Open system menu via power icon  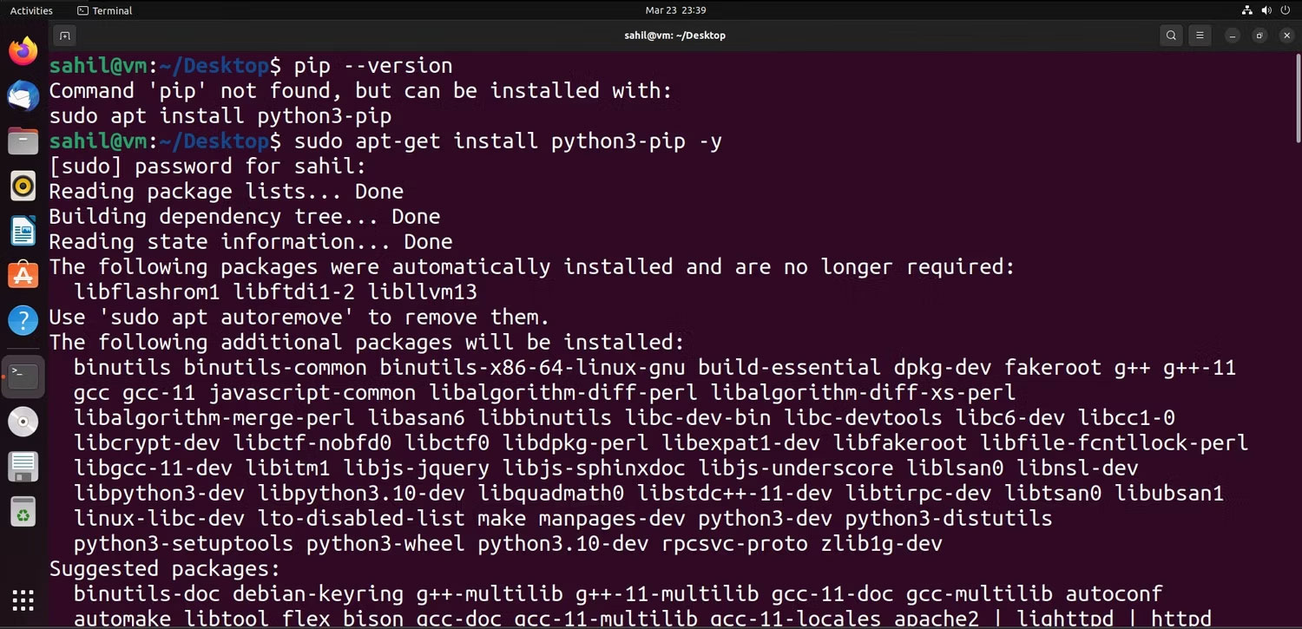click(x=1287, y=10)
